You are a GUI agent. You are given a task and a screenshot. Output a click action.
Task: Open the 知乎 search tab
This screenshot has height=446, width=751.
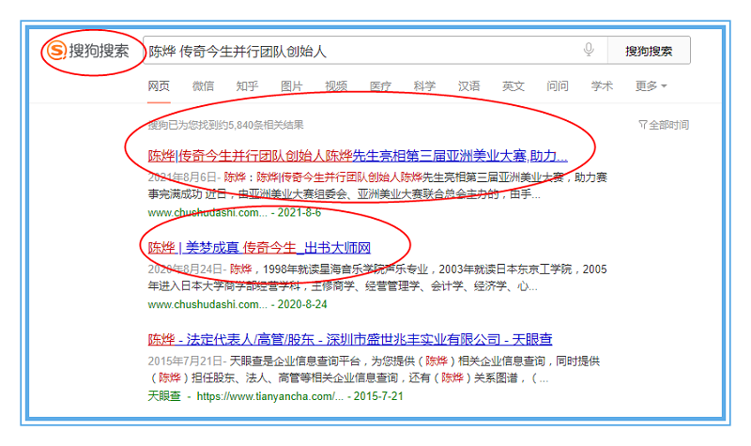coord(247,86)
